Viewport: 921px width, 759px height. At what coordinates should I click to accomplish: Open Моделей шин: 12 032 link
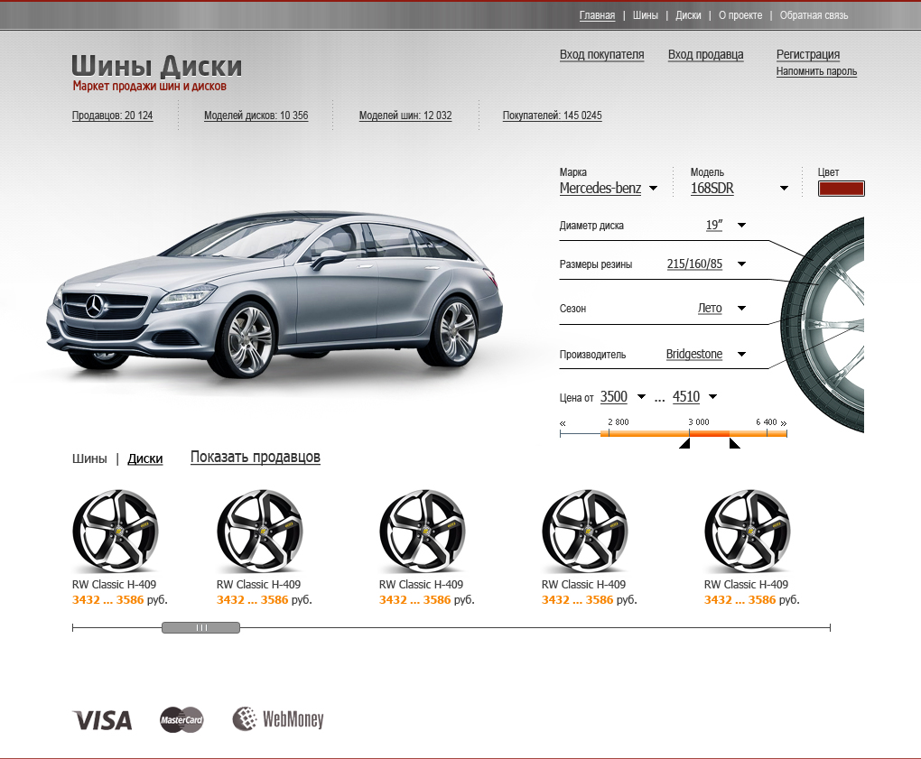point(405,115)
